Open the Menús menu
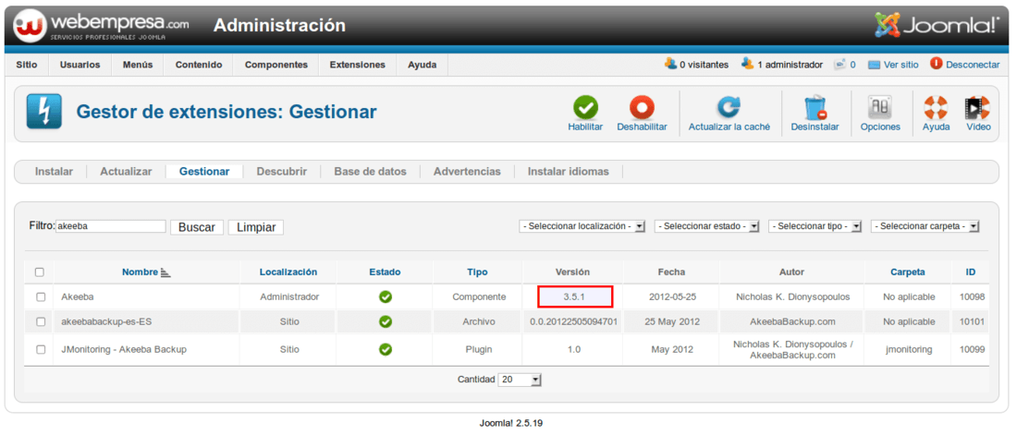 tap(138, 65)
